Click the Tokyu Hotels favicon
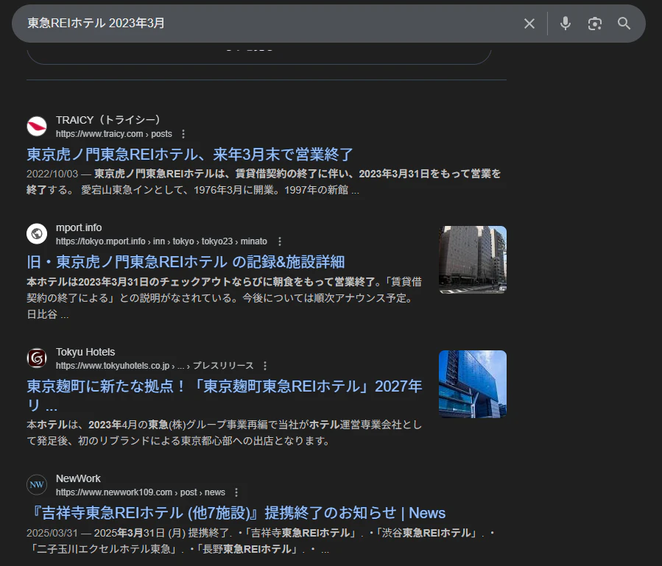662x566 pixels. pos(37,358)
